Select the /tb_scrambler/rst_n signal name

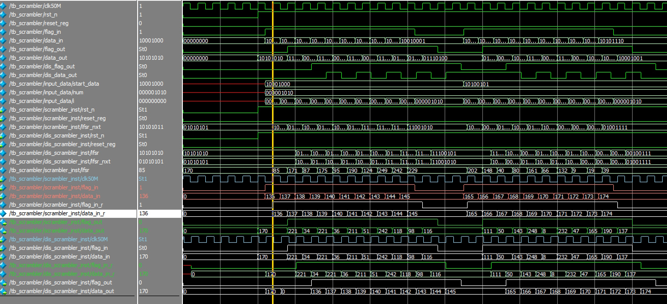coord(33,15)
